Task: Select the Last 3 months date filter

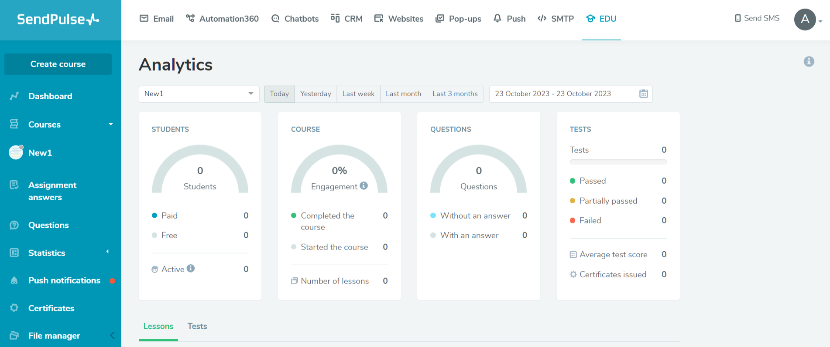Action: tap(455, 94)
